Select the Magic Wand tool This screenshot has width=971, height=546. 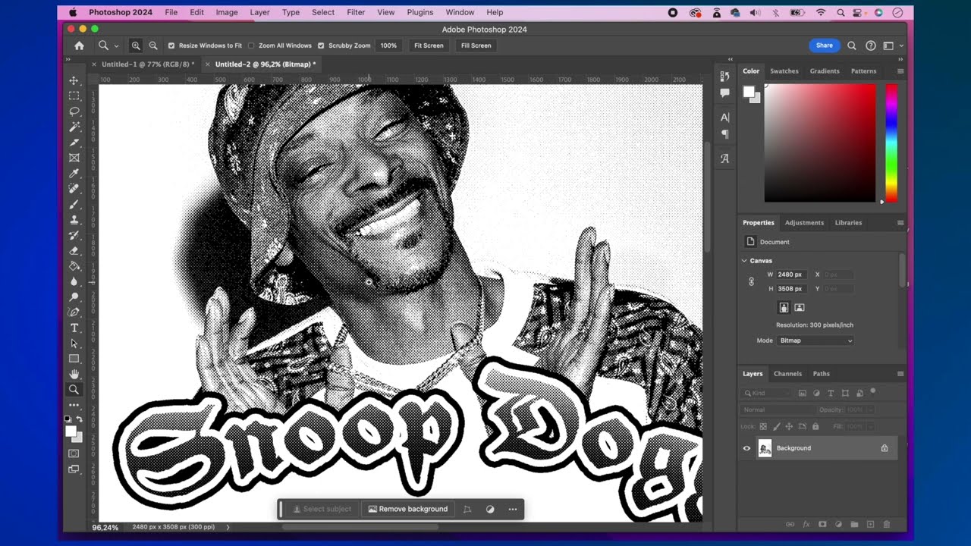click(74, 127)
